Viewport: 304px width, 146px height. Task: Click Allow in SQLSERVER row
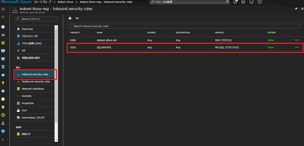click(271, 47)
